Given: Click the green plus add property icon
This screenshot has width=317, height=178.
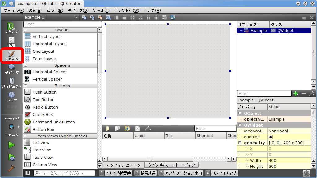Looking at the screenshot, I should click(x=296, y=93).
